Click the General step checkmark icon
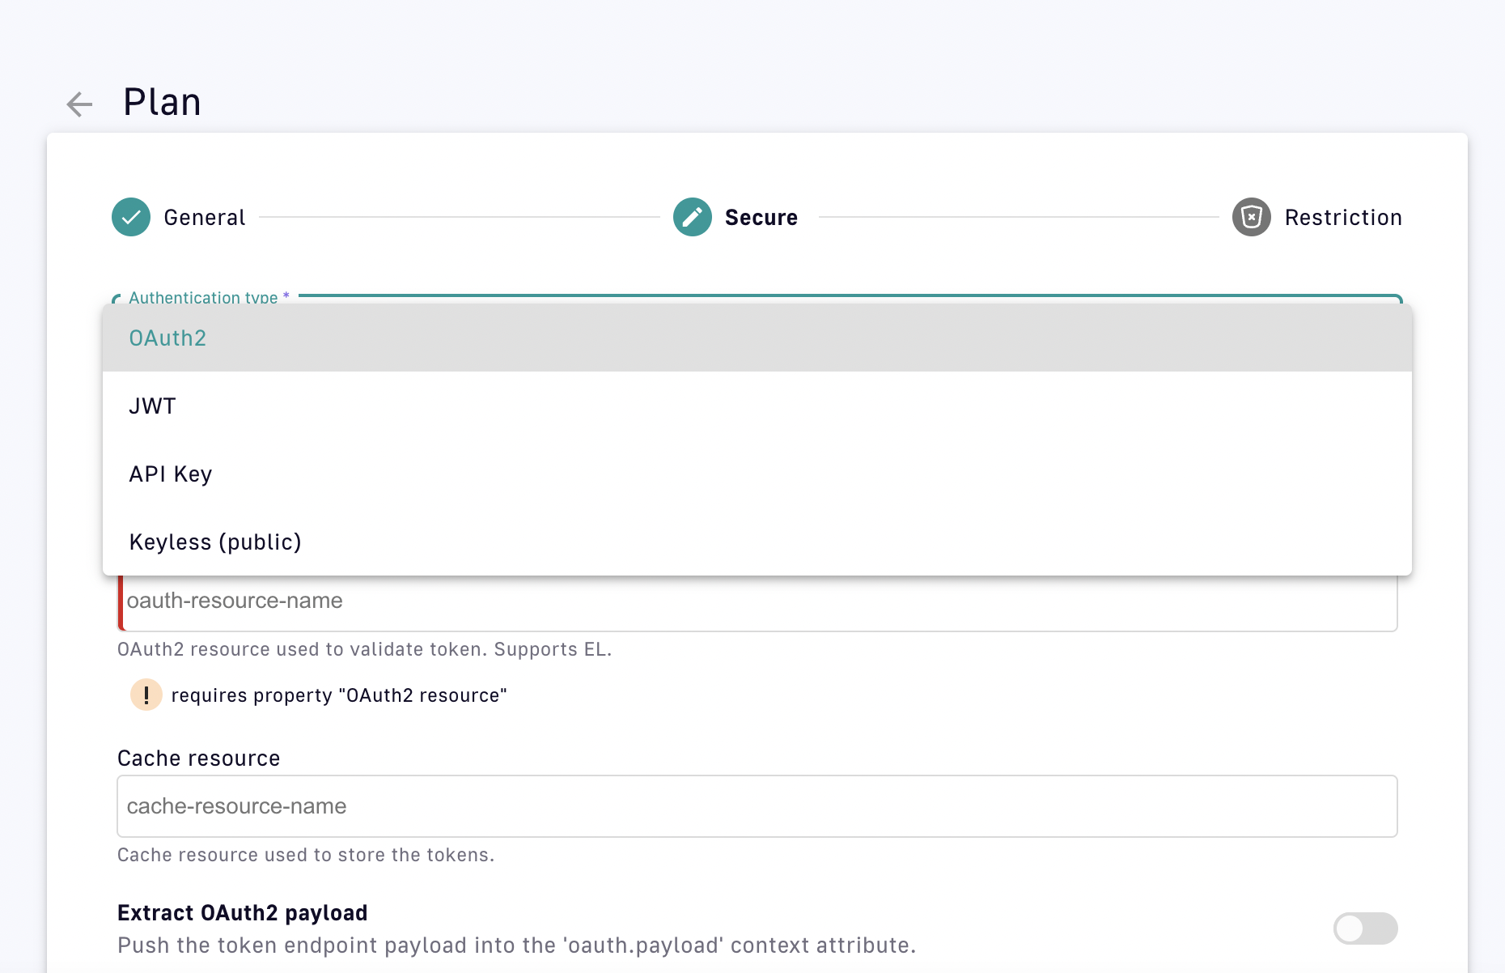1505x973 pixels. pos(131,217)
